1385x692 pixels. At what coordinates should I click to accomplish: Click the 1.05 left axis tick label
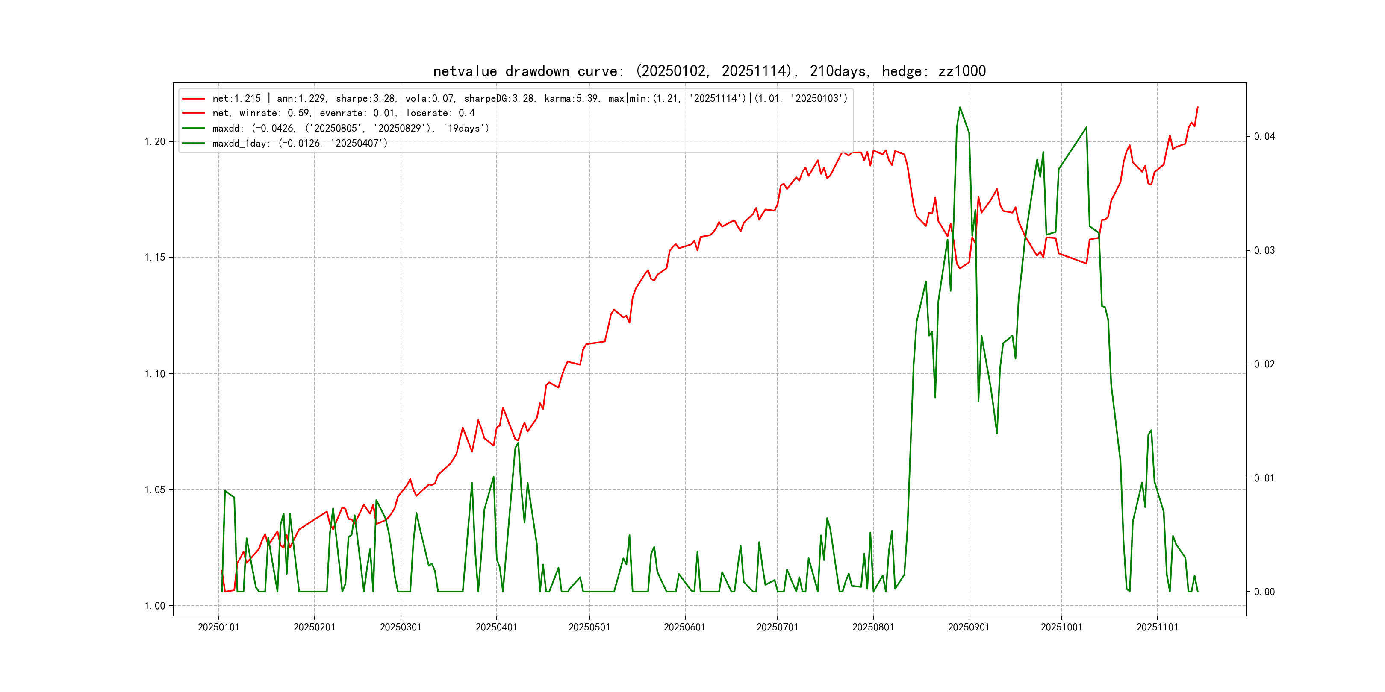(155, 490)
